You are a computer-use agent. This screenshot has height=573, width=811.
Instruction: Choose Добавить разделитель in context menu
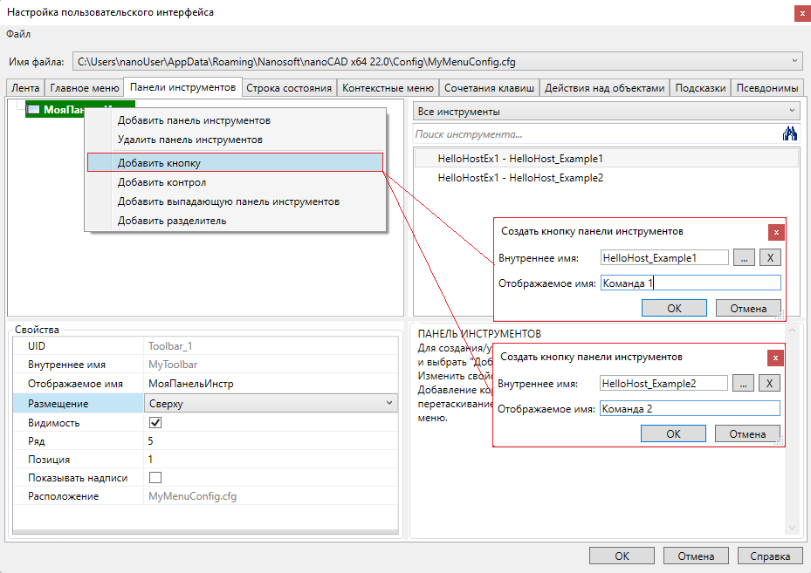[x=172, y=221]
